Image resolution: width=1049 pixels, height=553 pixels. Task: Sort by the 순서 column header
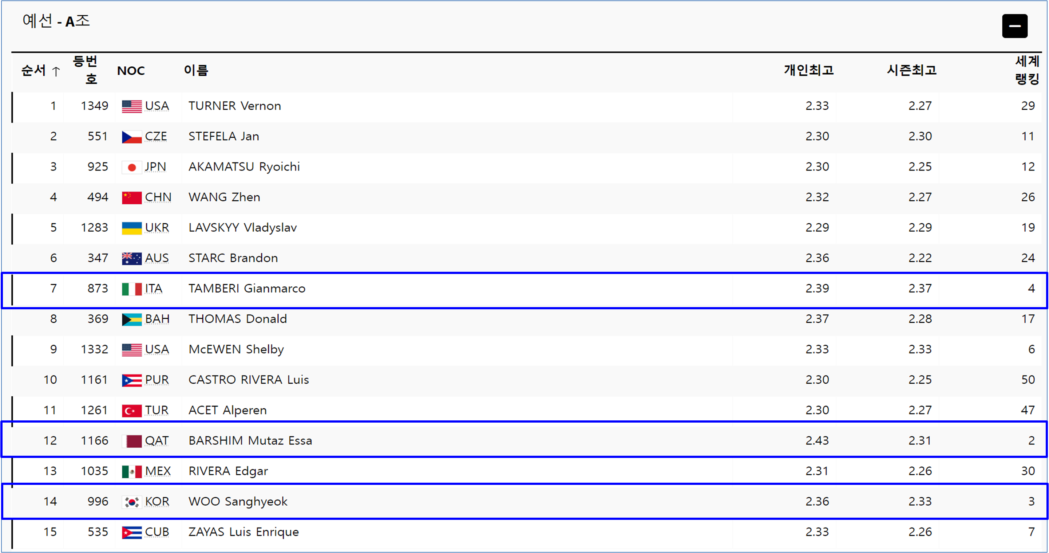33,71
